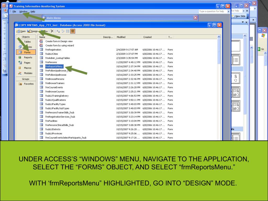
Task: Open the Help menu
Action: pyautogui.click(x=33, y=12)
